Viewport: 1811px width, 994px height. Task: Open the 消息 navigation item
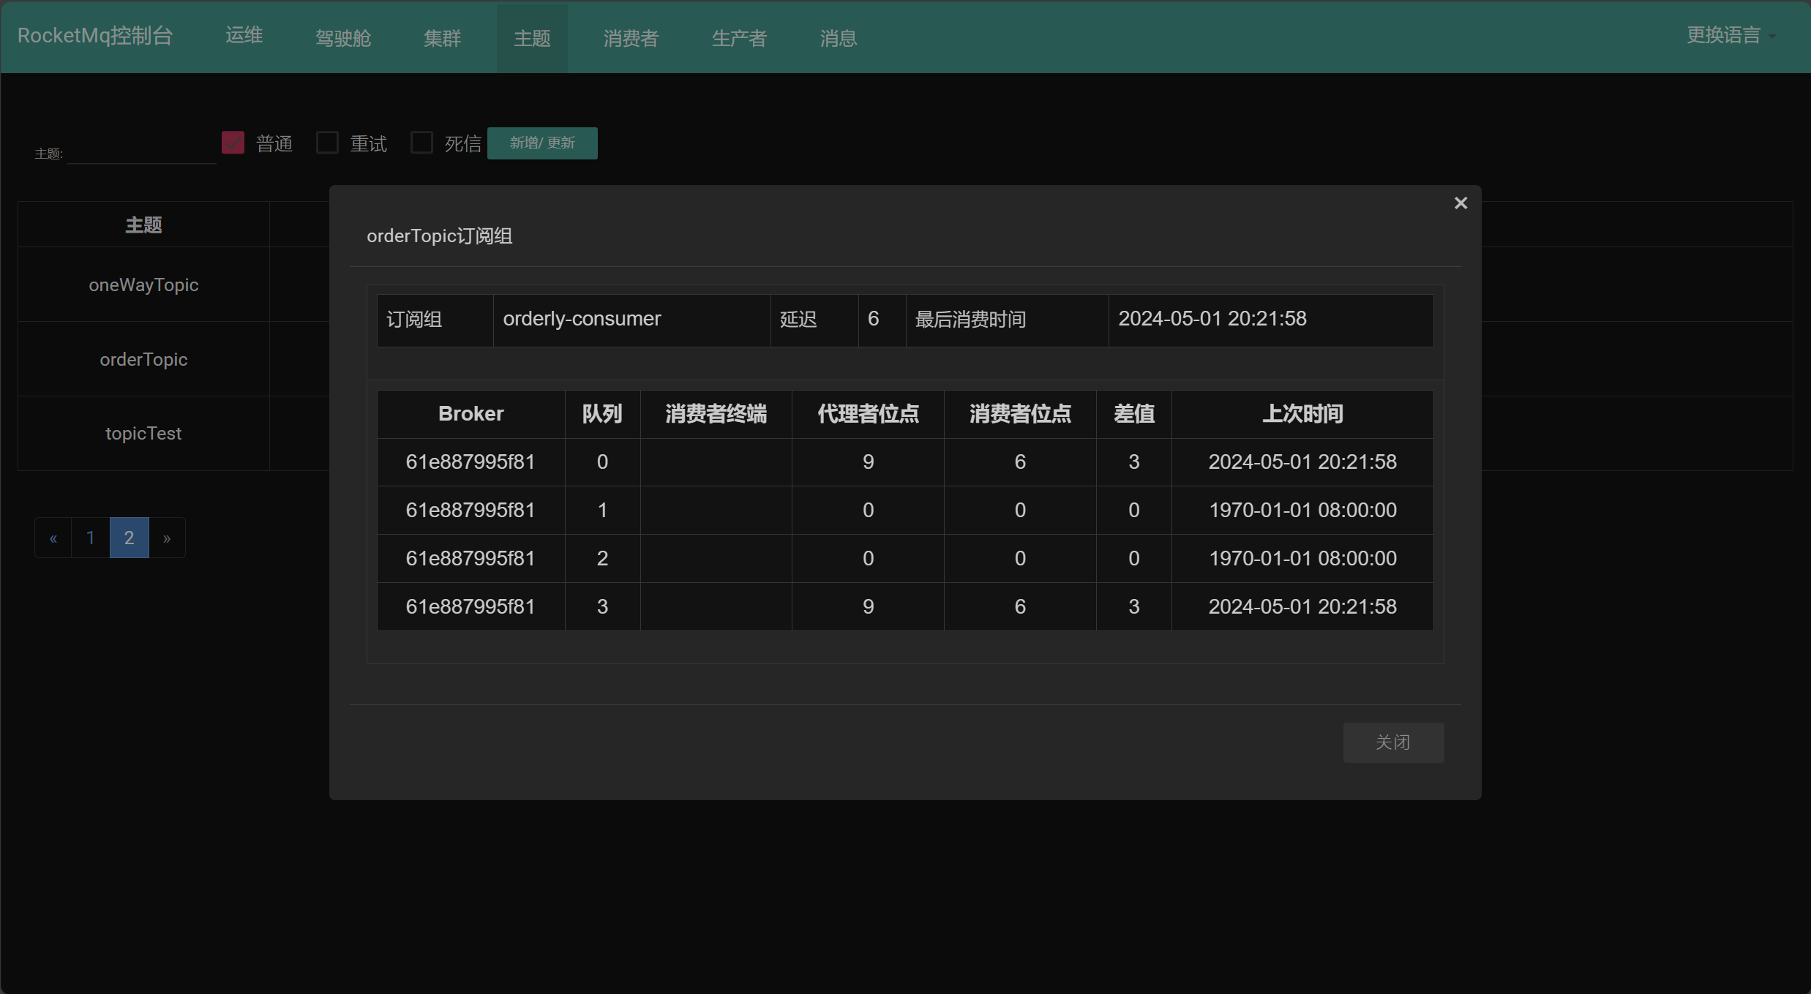[x=837, y=37]
